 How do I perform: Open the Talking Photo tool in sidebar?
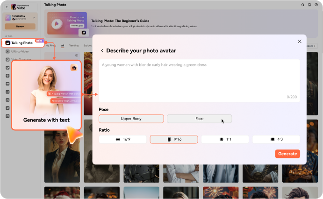pos(23,43)
